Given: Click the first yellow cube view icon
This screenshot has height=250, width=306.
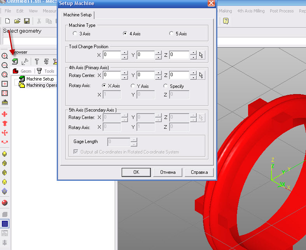Looking at the screenshot, I should click(x=5, y=154).
